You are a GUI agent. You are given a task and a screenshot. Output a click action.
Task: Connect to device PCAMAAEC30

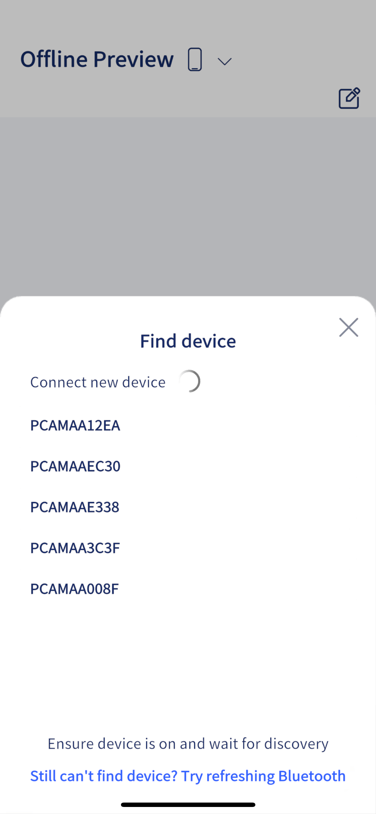[x=75, y=466]
